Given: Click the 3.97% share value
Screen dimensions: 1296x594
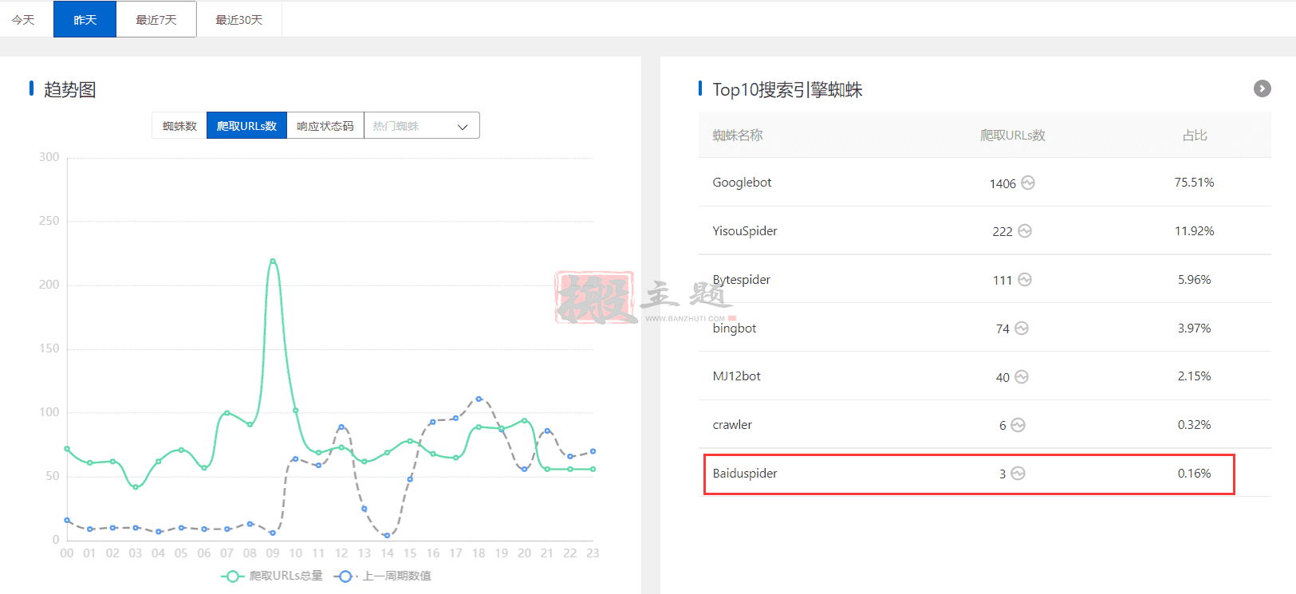Looking at the screenshot, I should coord(1194,328).
